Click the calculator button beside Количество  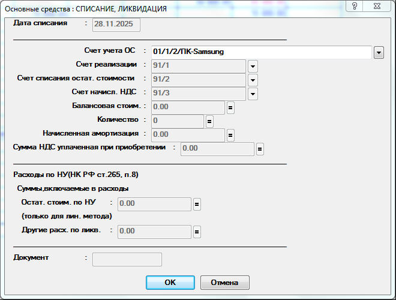point(209,122)
